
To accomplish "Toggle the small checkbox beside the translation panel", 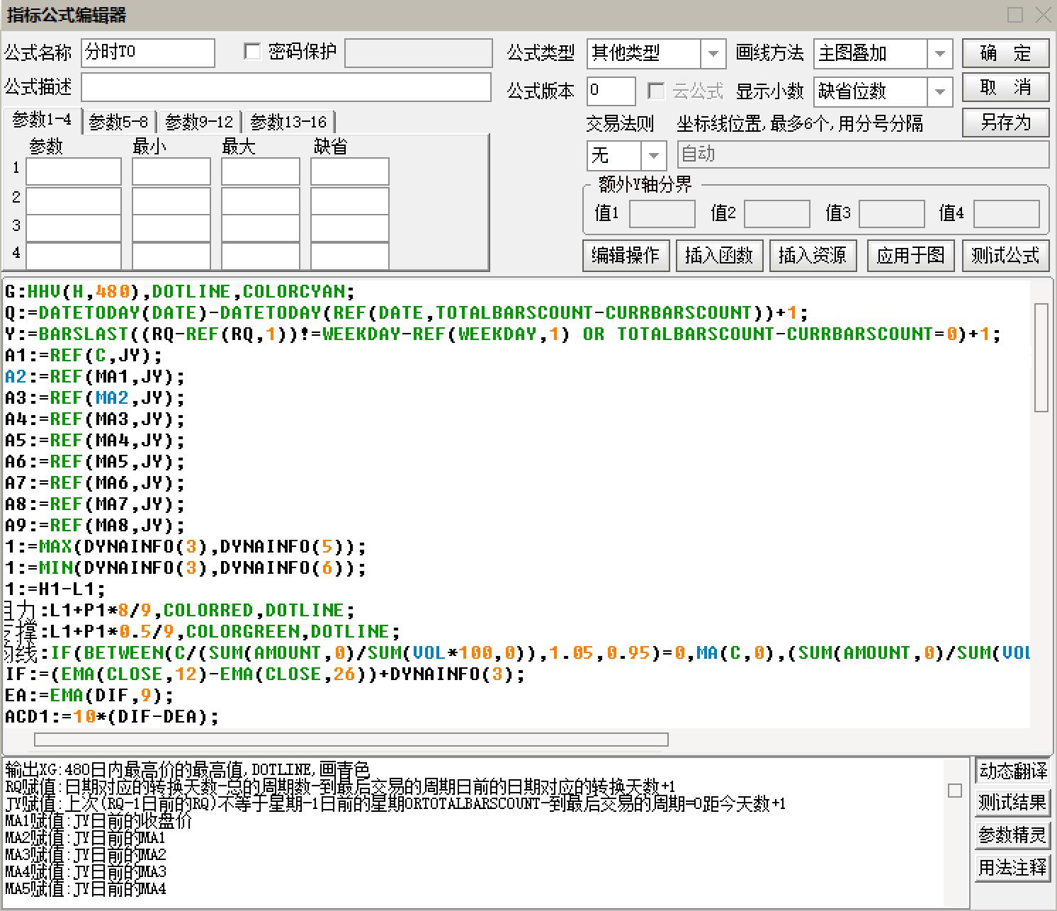I will 955,791.
